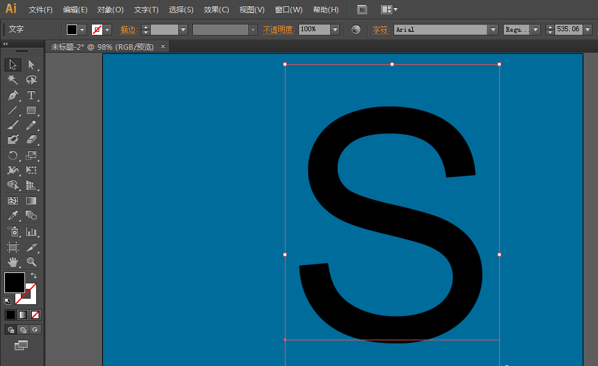This screenshot has width=598, height=366.
Task: Activate the Blend tool
Action: point(31,215)
